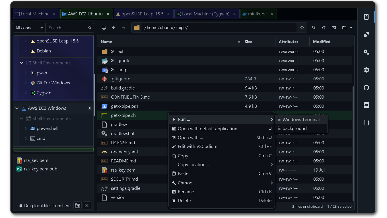Switch to the Local Machine (Cygwin) tab
The height and width of the screenshot is (218, 387).
[x=207, y=14]
